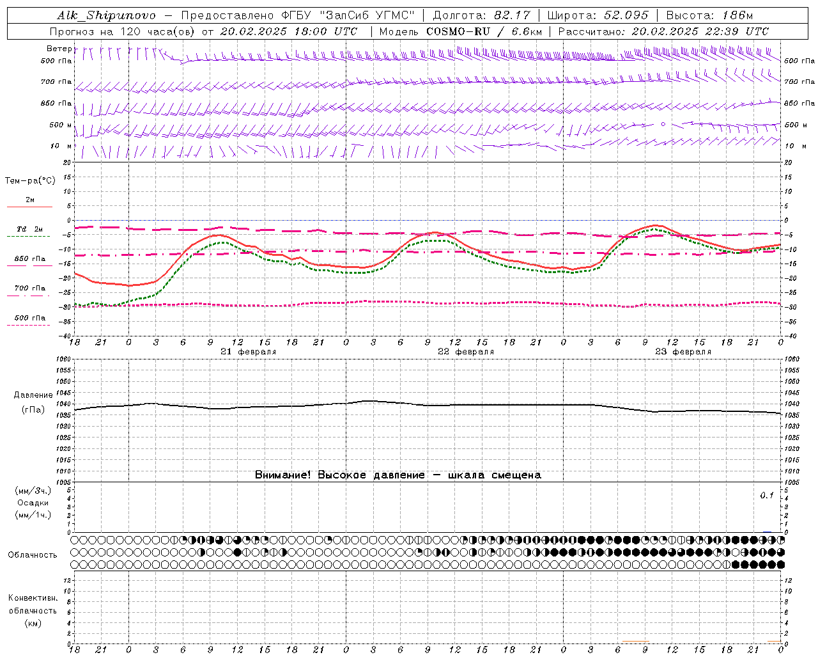Click the Давление pressure panel label
Viewport: 818px width, 655px height.
point(33,395)
